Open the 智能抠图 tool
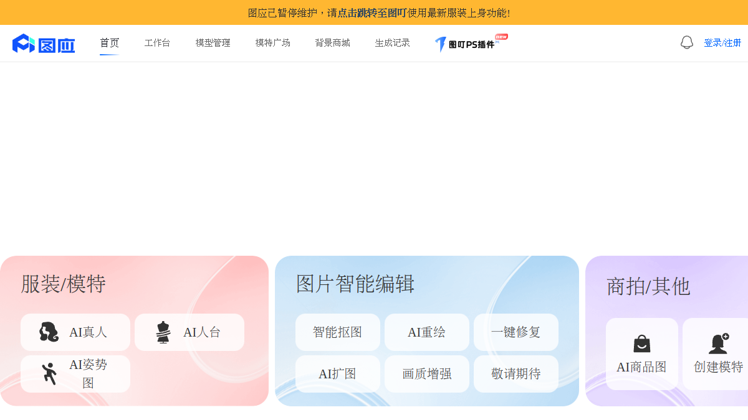 pyautogui.click(x=338, y=332)
